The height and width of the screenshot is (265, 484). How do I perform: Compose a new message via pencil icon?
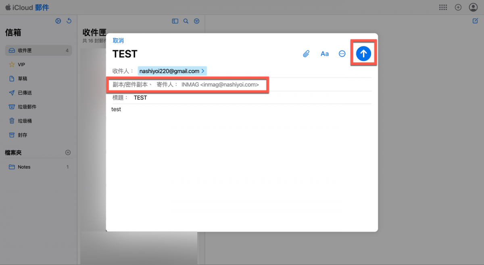[475, 21]
